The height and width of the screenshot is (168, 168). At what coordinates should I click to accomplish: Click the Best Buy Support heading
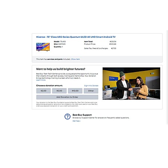click(x=82, y=115)
